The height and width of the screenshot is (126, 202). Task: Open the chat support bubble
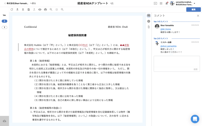[195, 119]
